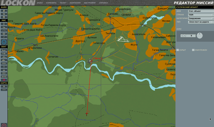214x127 pixels.
Task: Open the mission start time clock
Action: 4,42
